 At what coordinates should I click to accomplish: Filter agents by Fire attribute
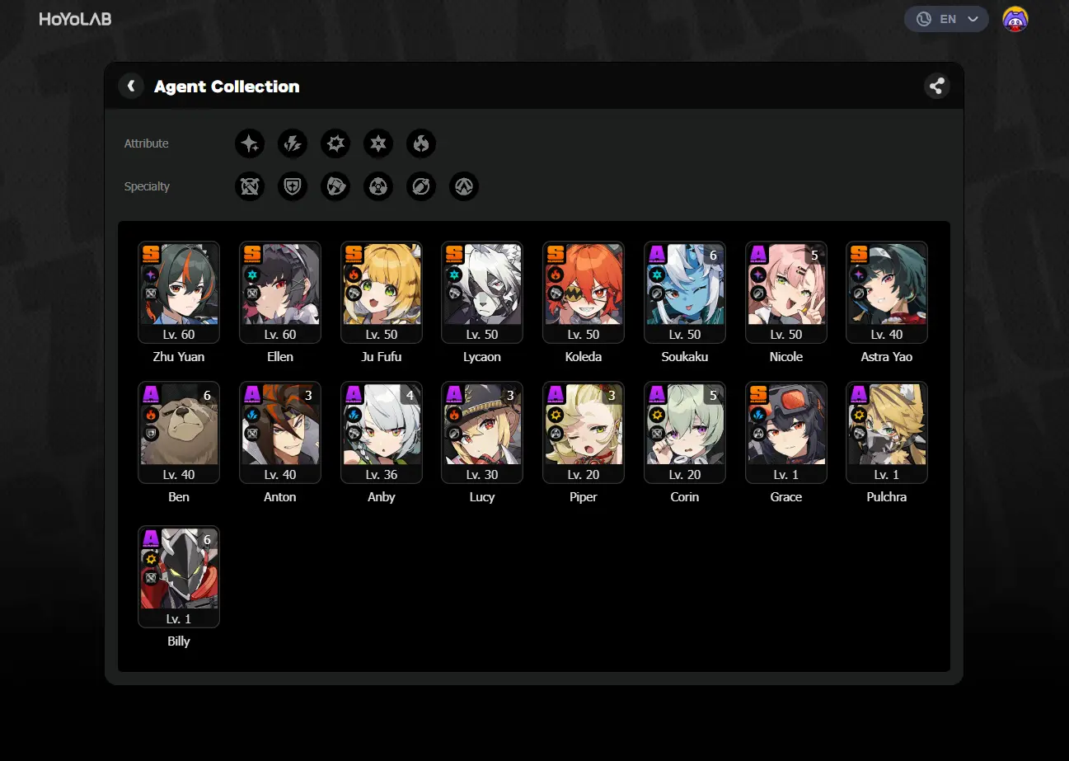(x=421, y=143)
